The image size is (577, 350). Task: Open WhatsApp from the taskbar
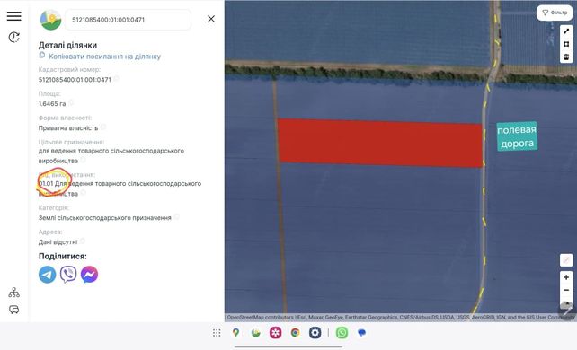342,333
